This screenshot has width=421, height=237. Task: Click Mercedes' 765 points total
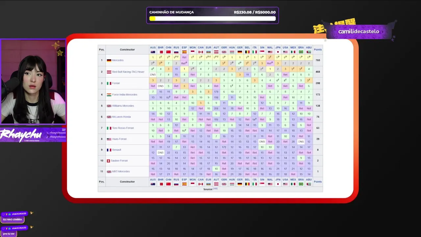click(318, 60)
